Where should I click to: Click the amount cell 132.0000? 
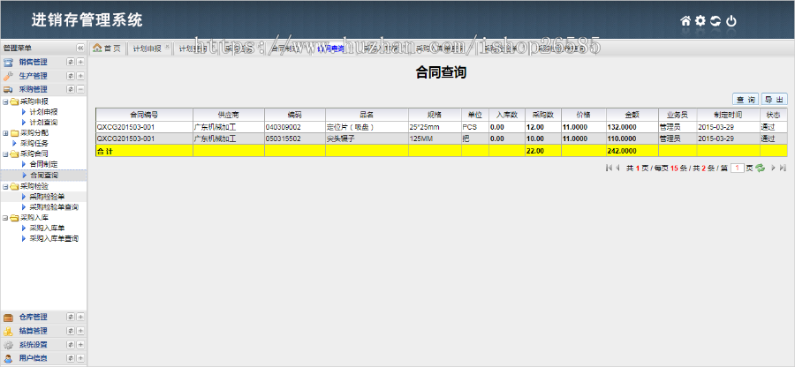coord(632,127)
